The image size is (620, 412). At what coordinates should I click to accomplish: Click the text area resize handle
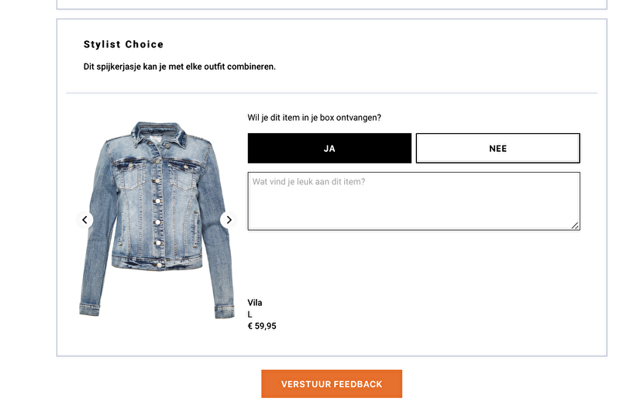pyautogui.click(x=575, y=225)
